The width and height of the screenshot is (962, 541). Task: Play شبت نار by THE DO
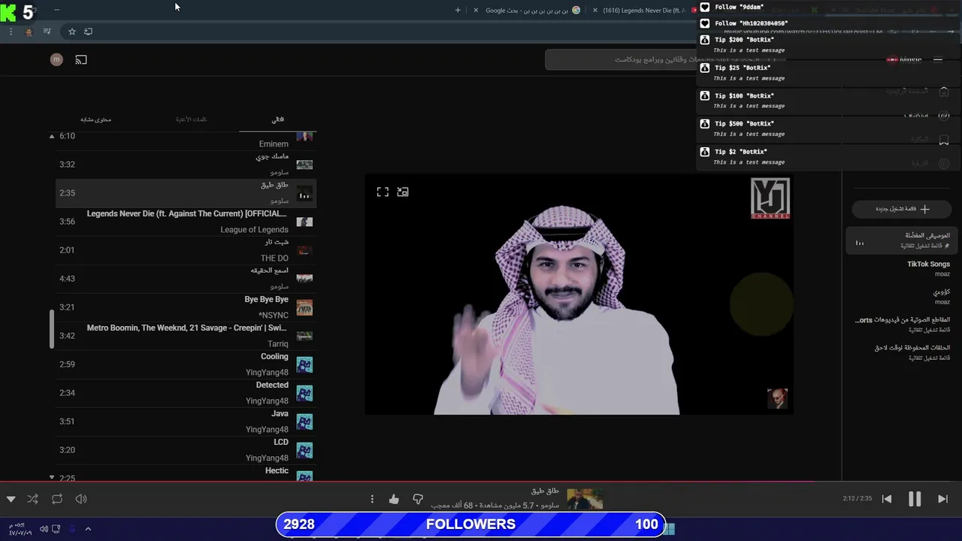point(186,250)
